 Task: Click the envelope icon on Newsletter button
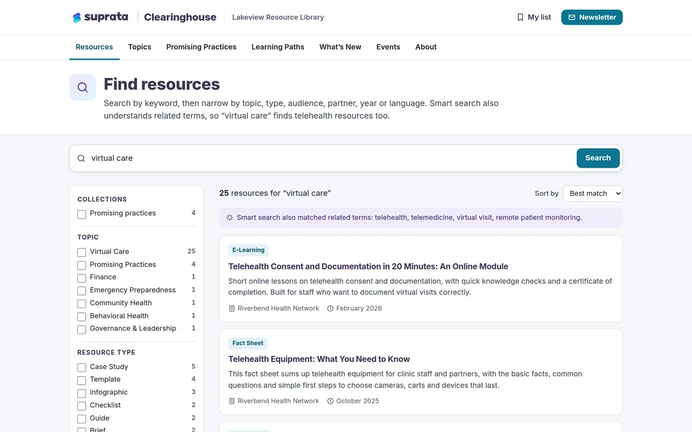click(571, 17)
